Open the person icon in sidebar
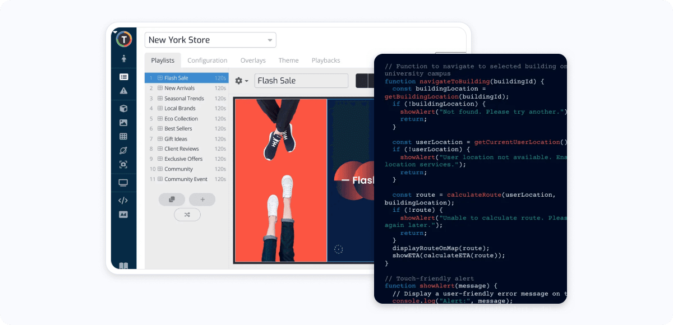The width and height of the screenshot is (673, 325). [x=123, y=58]
